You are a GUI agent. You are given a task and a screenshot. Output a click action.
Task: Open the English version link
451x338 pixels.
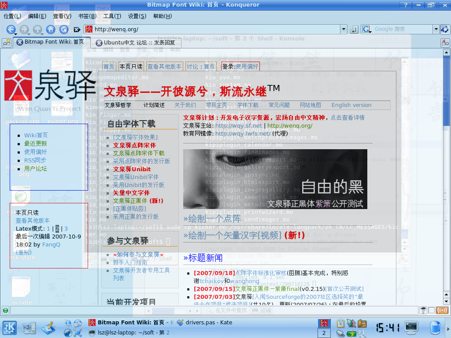point(351,105)
